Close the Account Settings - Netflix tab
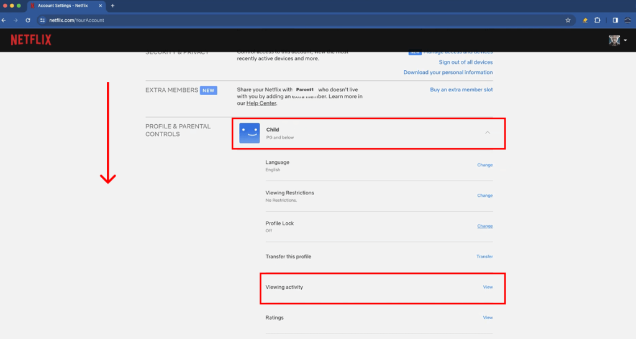Screen dimensions: 636x339 (x=100, y=6)
